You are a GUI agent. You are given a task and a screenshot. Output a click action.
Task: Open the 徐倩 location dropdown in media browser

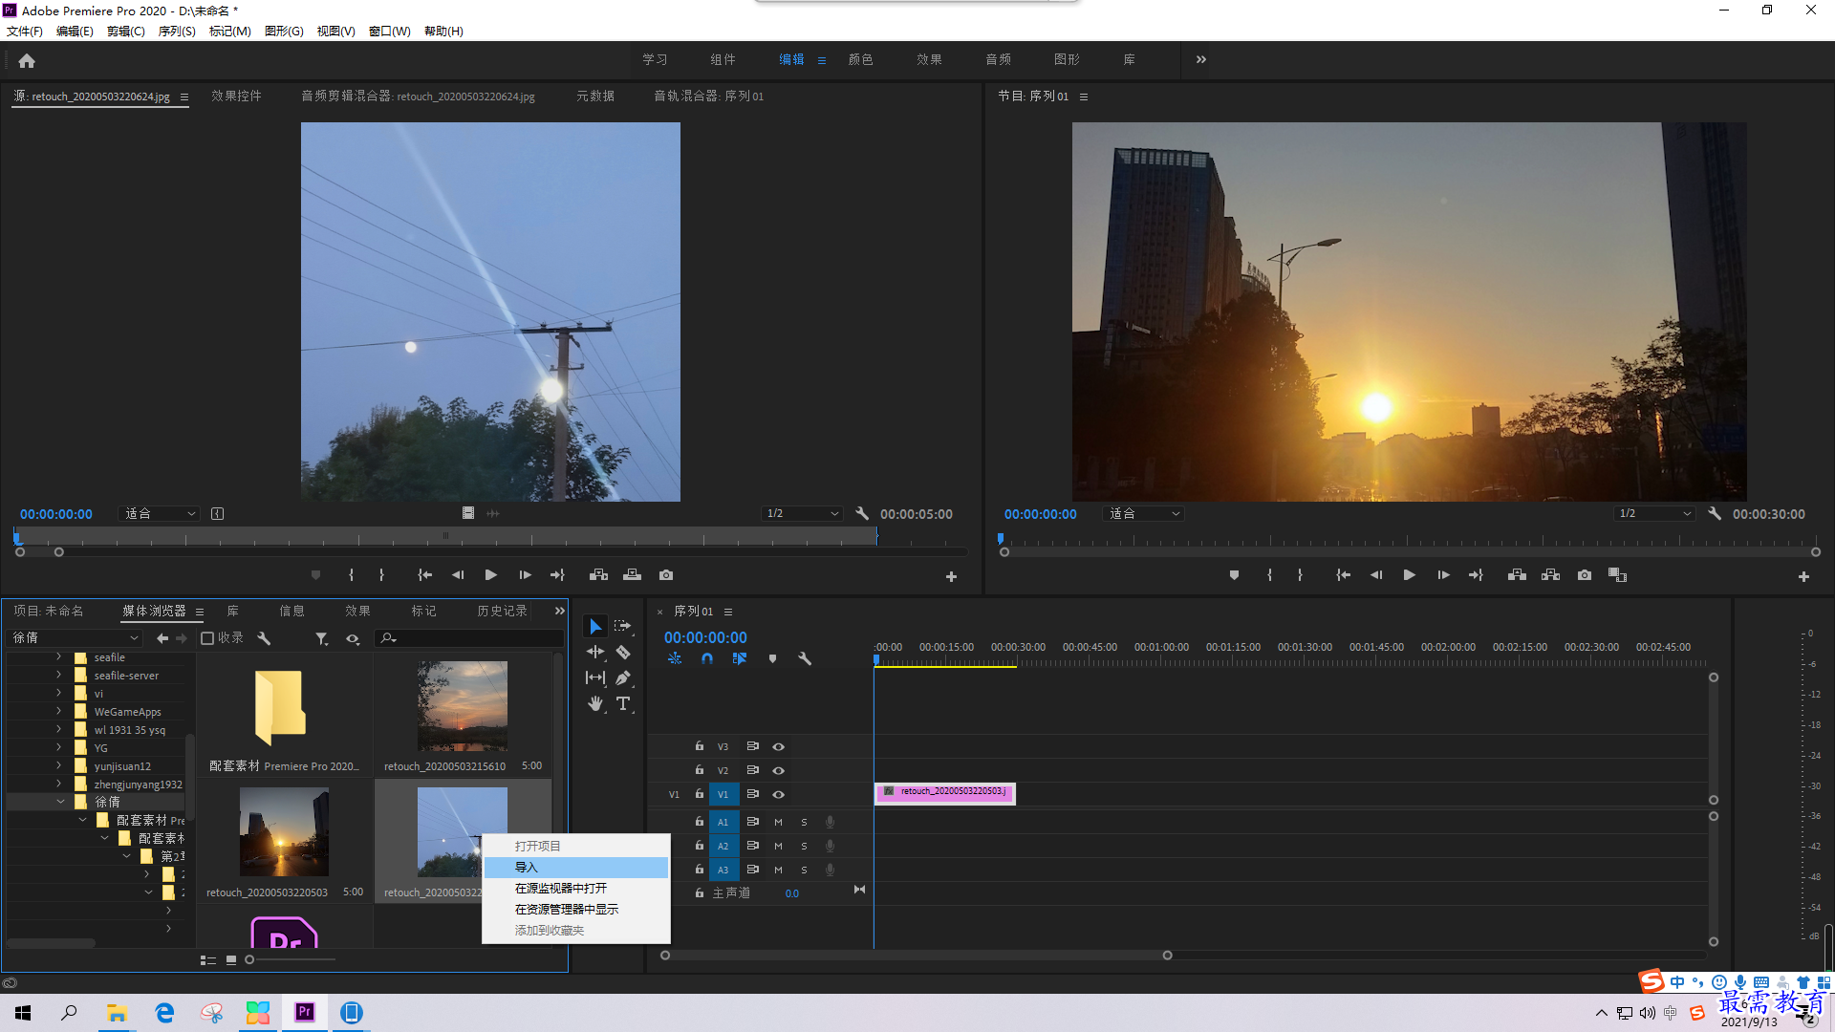[76, 637]
